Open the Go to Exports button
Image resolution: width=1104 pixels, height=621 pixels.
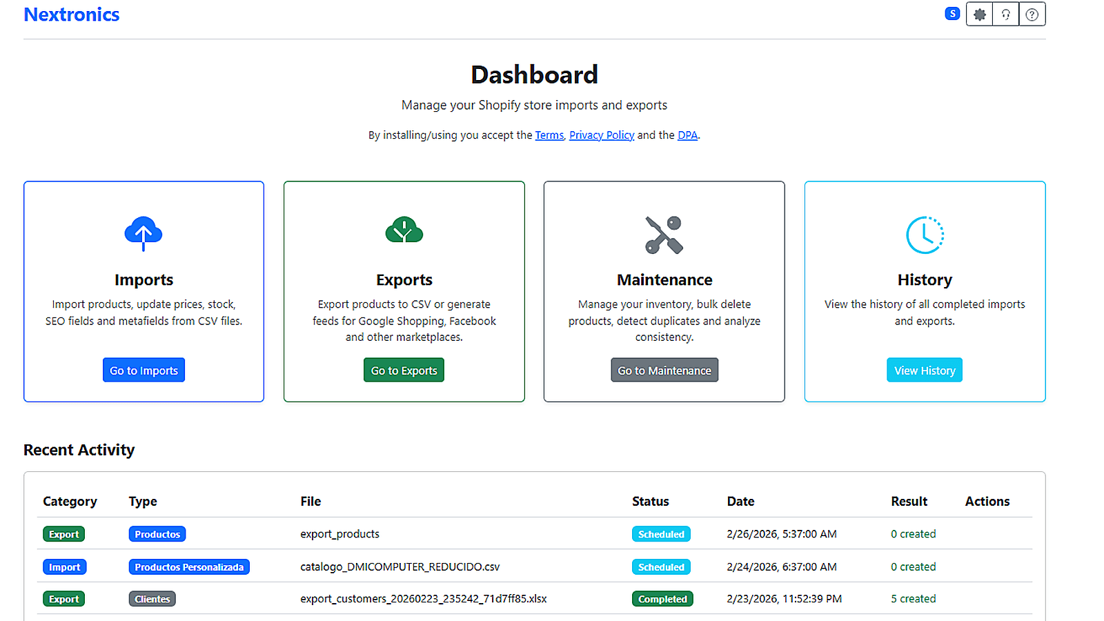click(x=404, y=371)
